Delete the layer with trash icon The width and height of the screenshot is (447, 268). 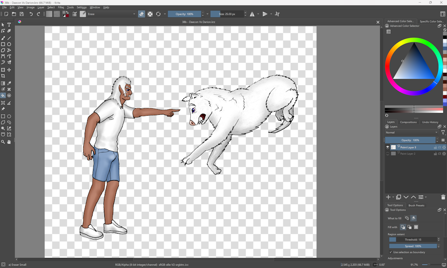[x=443, y=197]
